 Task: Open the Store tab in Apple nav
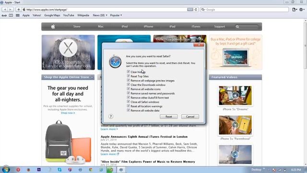(77, 26)
